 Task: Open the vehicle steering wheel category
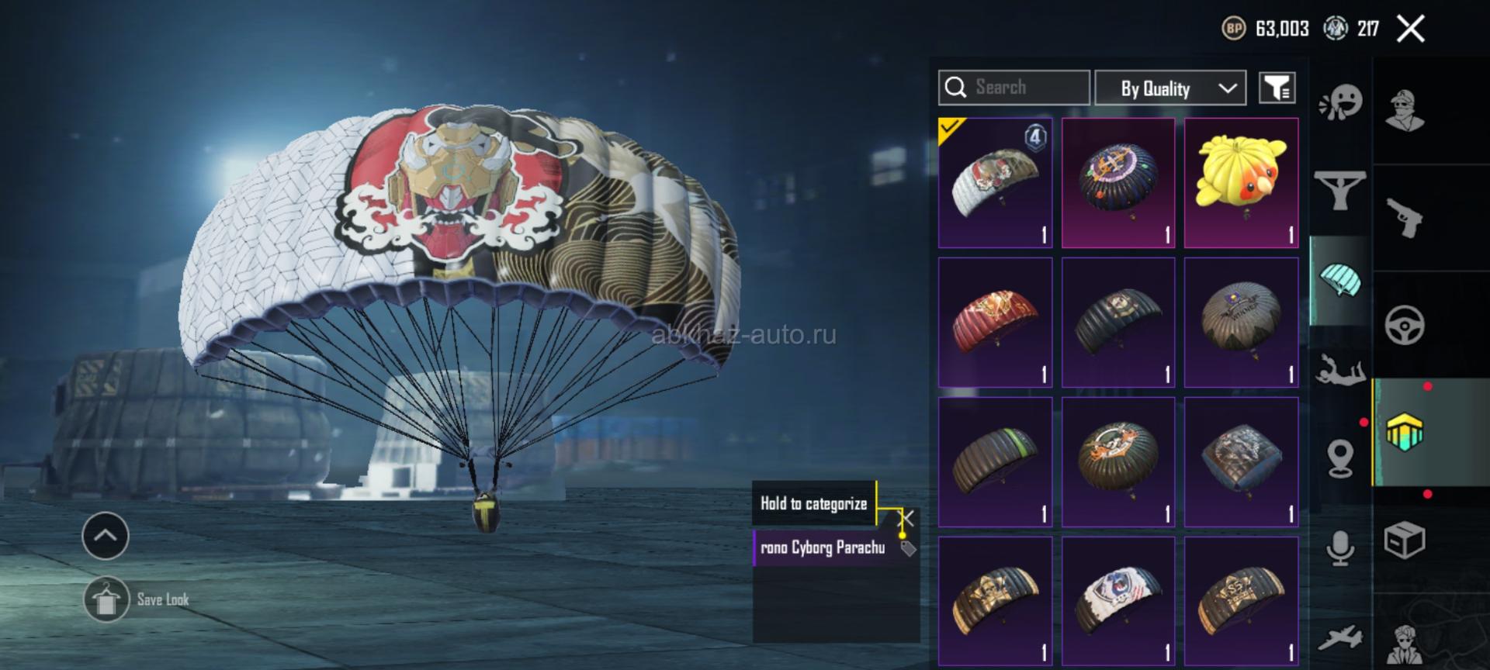[1405, 325]
